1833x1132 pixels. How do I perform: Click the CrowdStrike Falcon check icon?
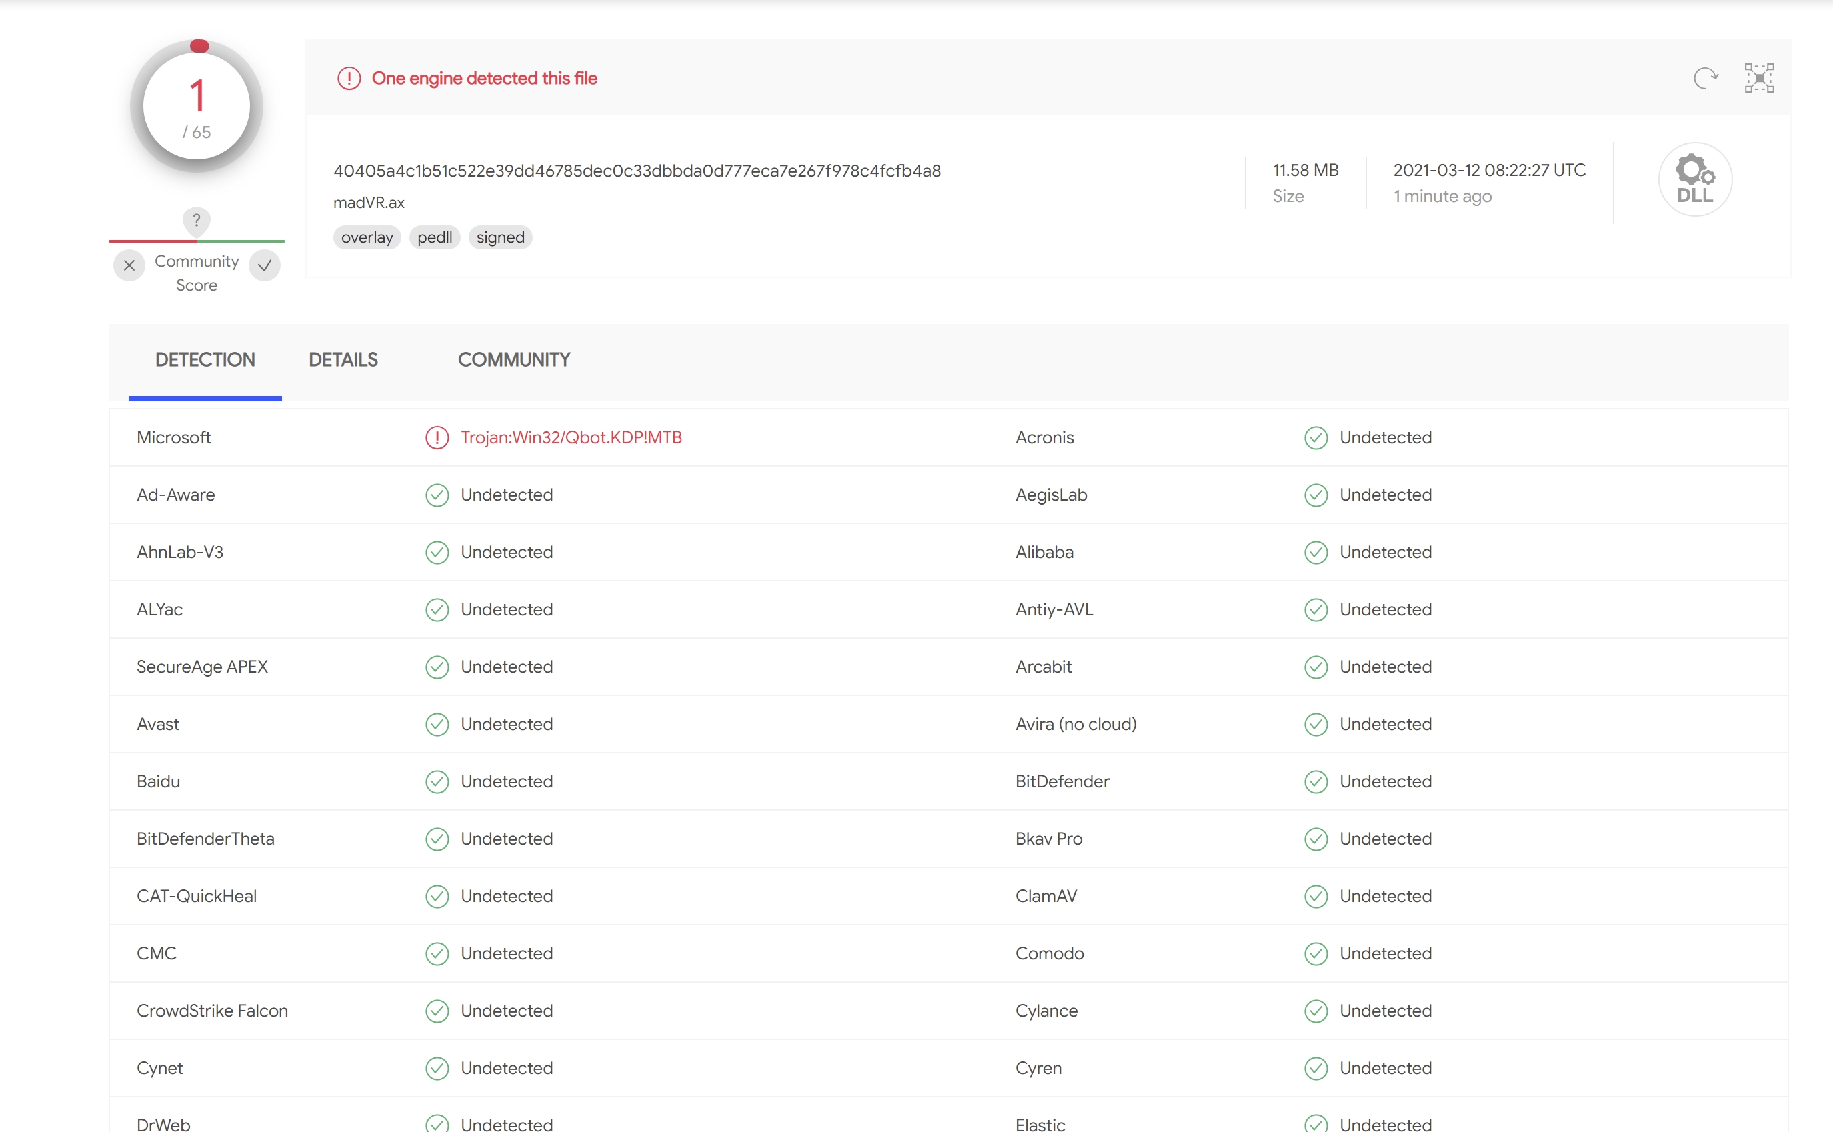[437, 1011]
